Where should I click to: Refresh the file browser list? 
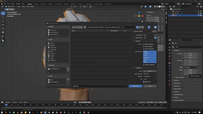coord(81,27)
